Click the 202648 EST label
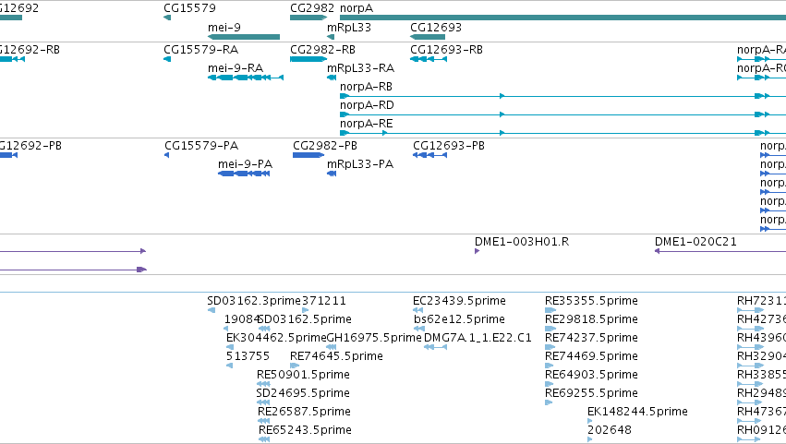 [x=610, y=430]
